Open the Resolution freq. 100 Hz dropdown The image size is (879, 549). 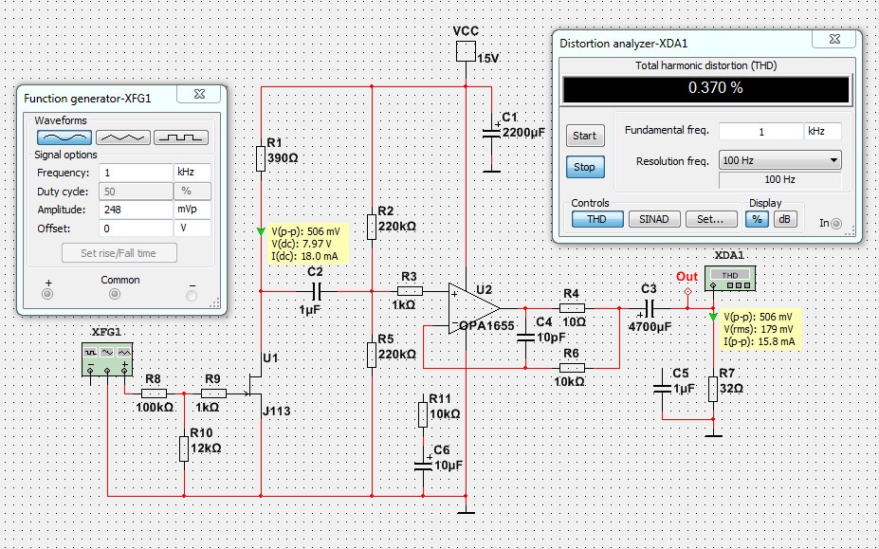click(x=779, y=160)
